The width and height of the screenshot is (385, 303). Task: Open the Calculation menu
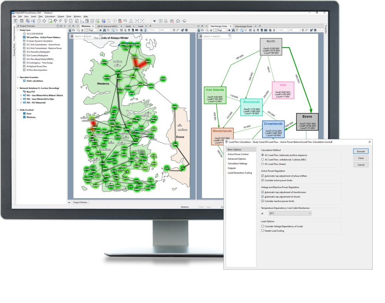pos(50,17)
